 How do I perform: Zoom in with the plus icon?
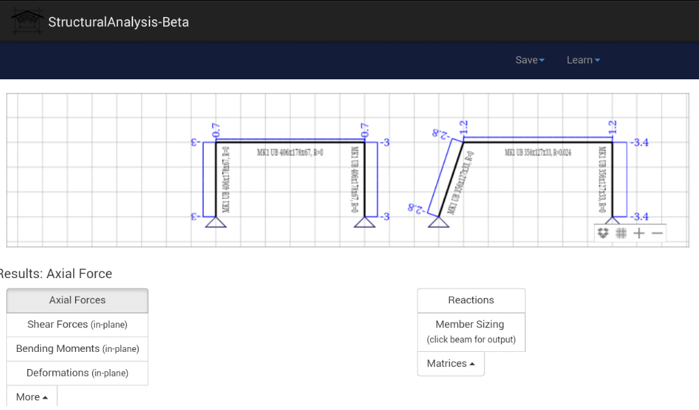[x=639, y=233]
